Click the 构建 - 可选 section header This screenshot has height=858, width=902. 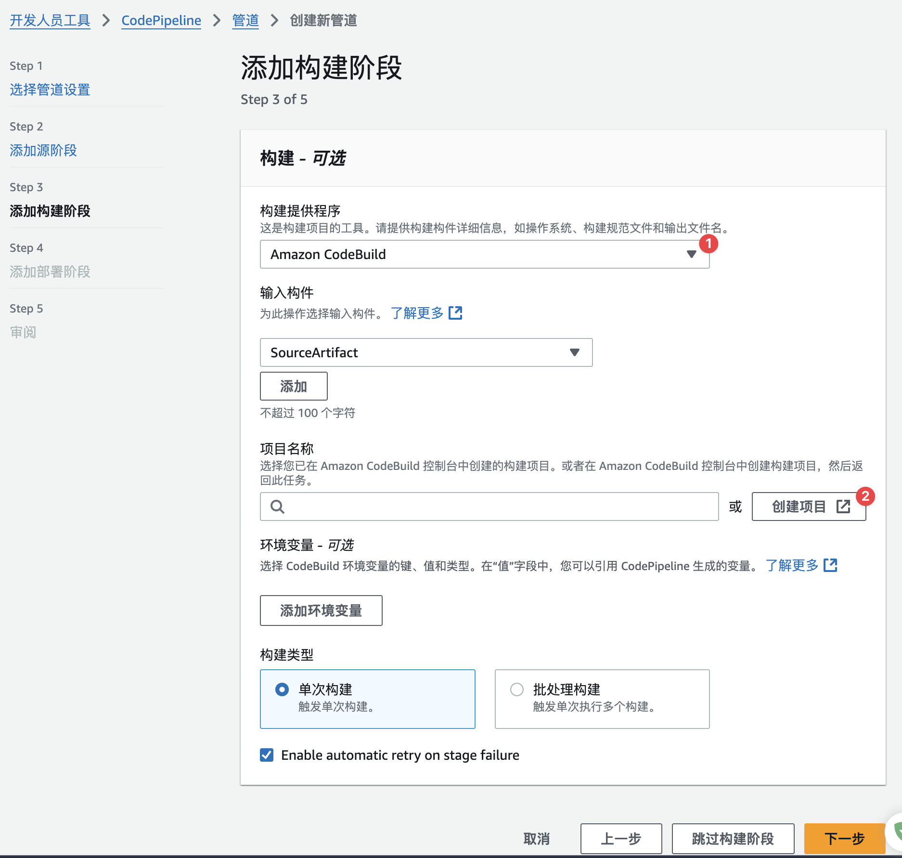click(303, 158)
